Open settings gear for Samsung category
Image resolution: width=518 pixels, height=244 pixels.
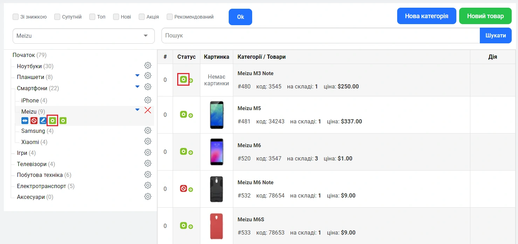point(148,130)
